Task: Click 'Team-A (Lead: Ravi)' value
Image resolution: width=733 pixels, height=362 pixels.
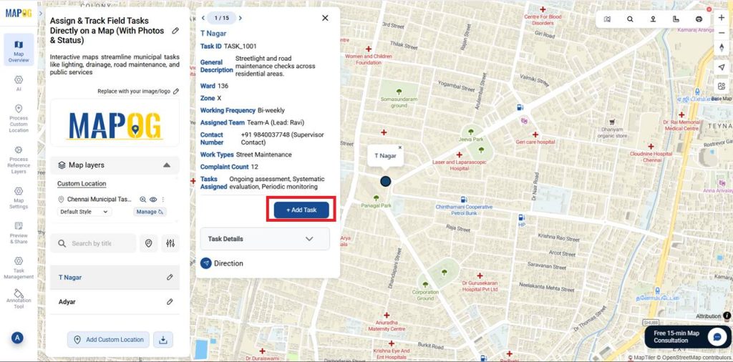Action: [276, 123]
